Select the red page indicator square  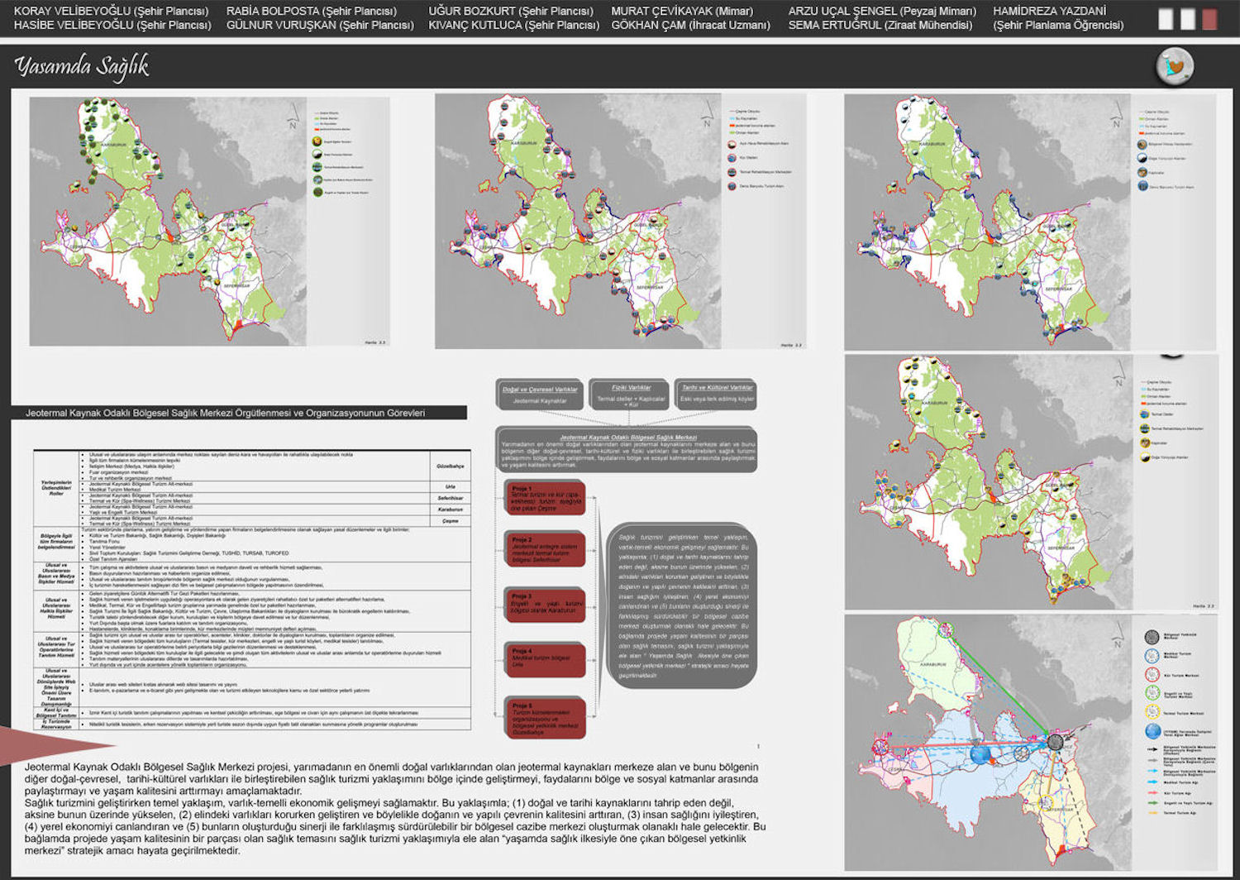1209,20
